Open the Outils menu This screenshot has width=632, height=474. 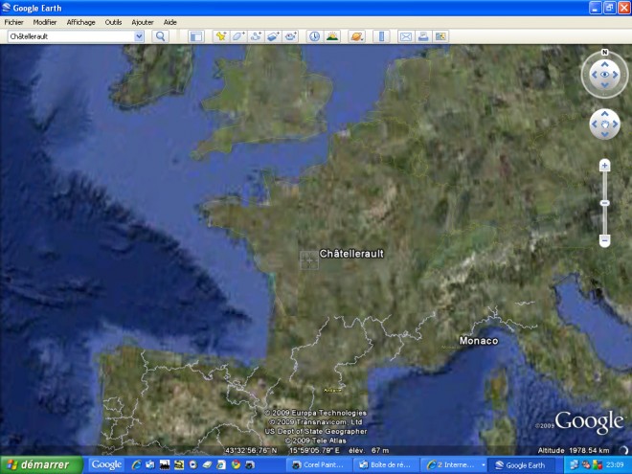pyautogui.click(x=113, y=22)
